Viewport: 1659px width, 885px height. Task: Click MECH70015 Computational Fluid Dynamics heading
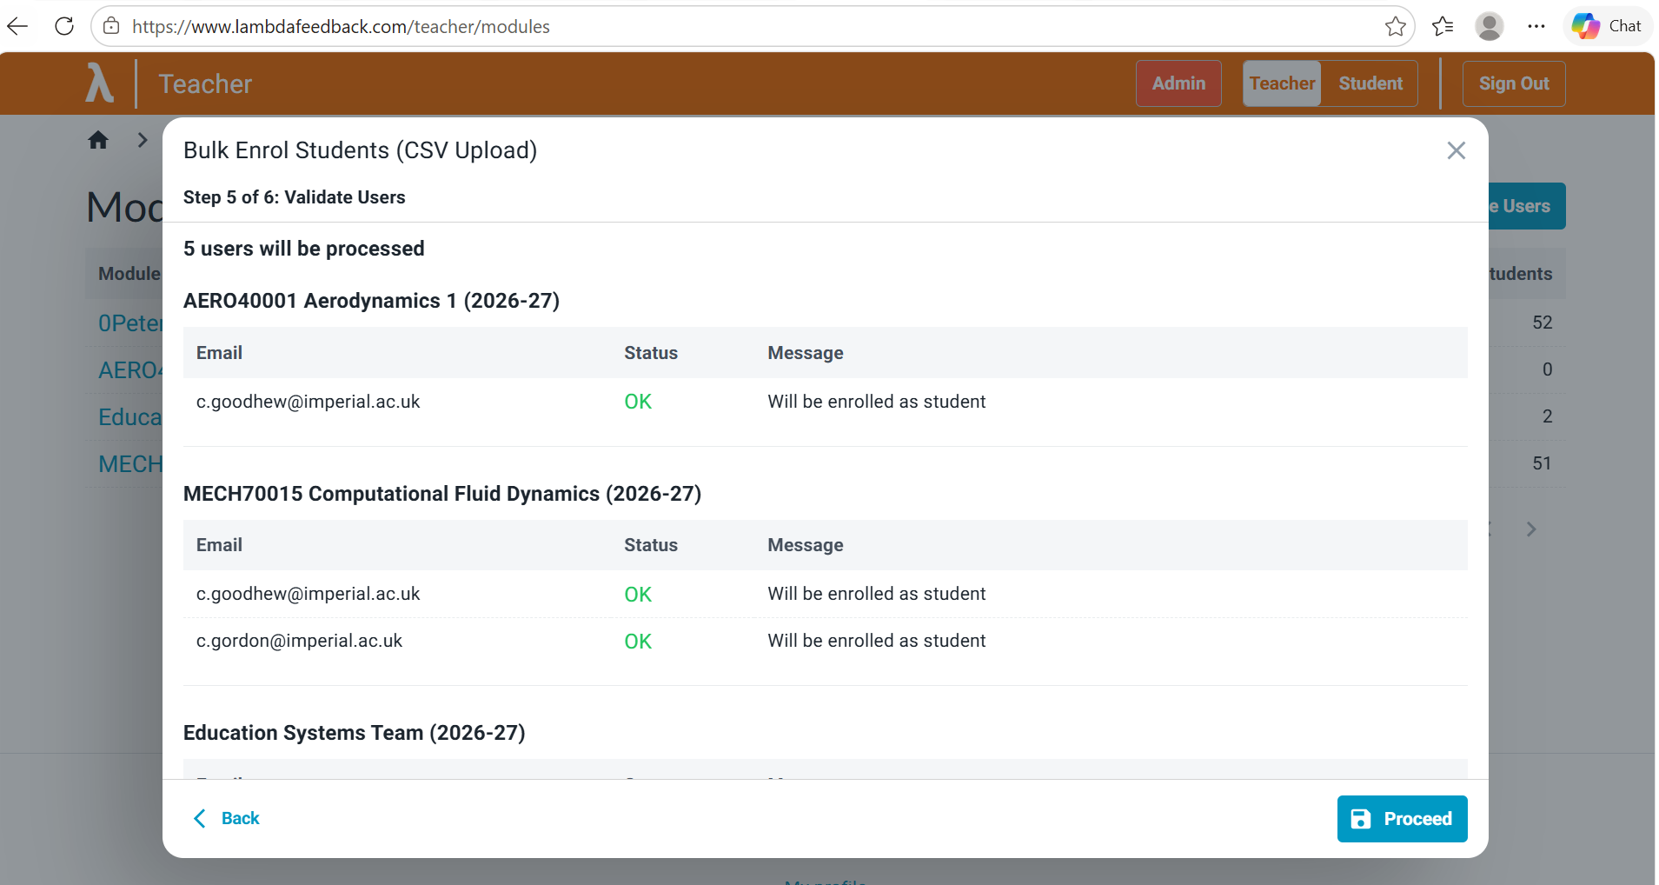pos(442,494)
